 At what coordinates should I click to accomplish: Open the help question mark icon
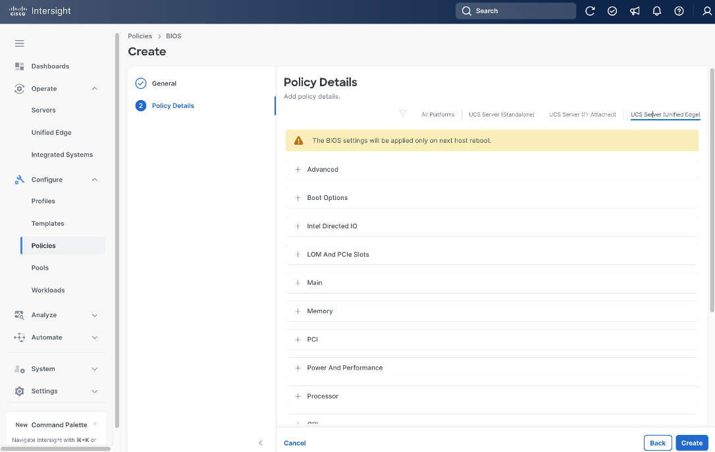click(x=679, y=11)
